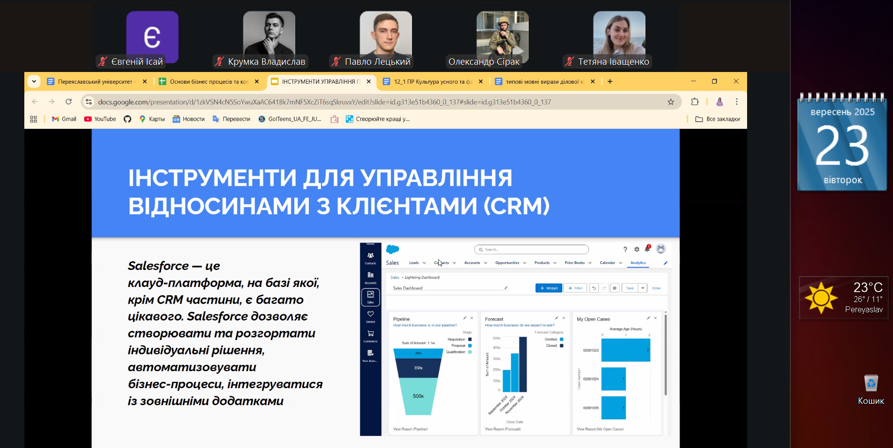Open a new browser tab
The image size is (893, 448).
click(610, 82)
